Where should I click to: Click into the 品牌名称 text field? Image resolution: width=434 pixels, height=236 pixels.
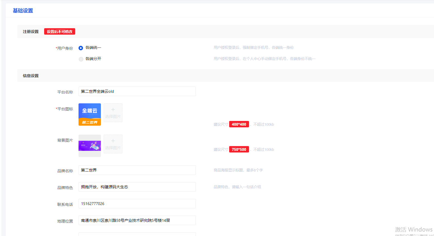(x=137, y=170)
